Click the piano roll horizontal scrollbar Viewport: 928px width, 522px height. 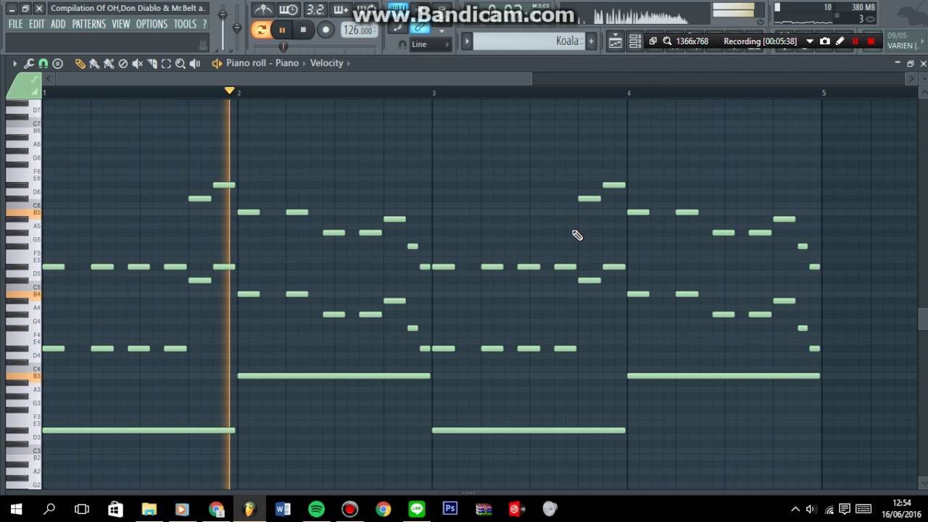tap(294, 78)
